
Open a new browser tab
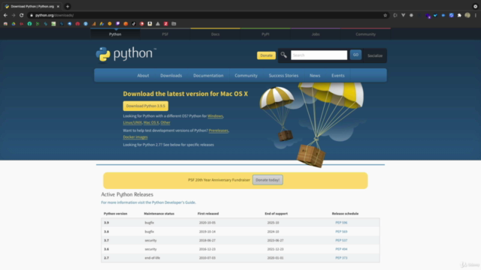(x=68, y=7)
